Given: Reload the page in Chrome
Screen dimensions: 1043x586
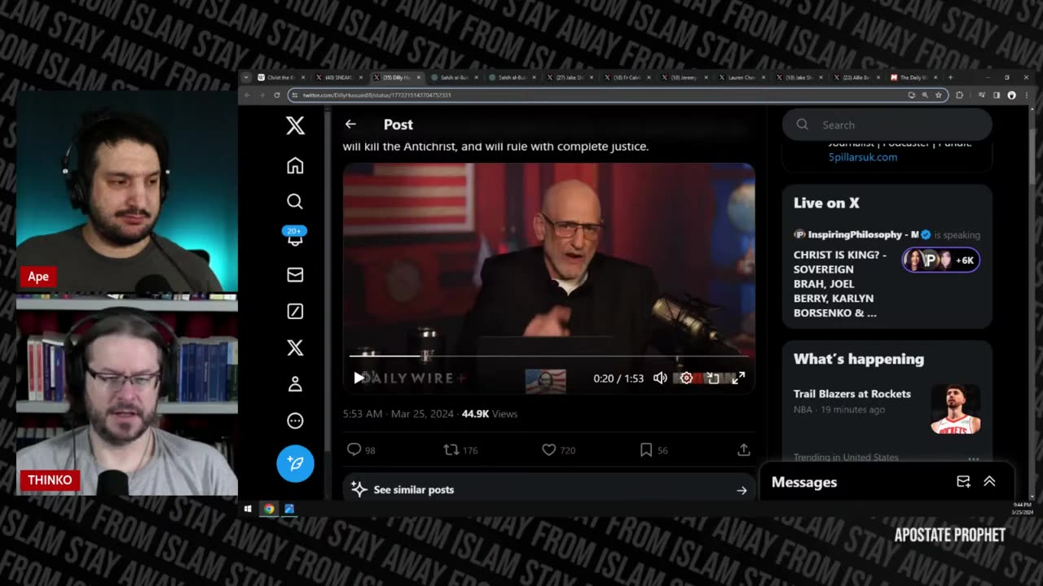Looking at the screenshot, I should (277, 95).
